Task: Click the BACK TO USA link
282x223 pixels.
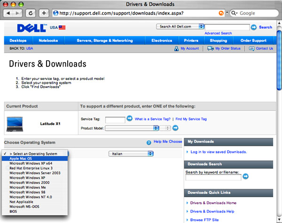Action: pos(30,48)
